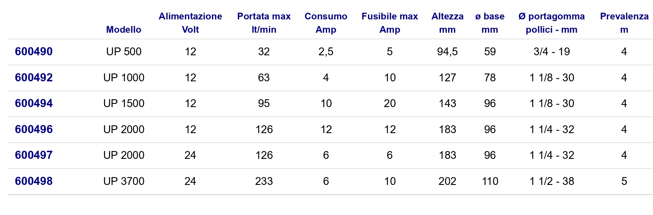
Task: Select the UP 500 model cell
Action: coord(124,52)
